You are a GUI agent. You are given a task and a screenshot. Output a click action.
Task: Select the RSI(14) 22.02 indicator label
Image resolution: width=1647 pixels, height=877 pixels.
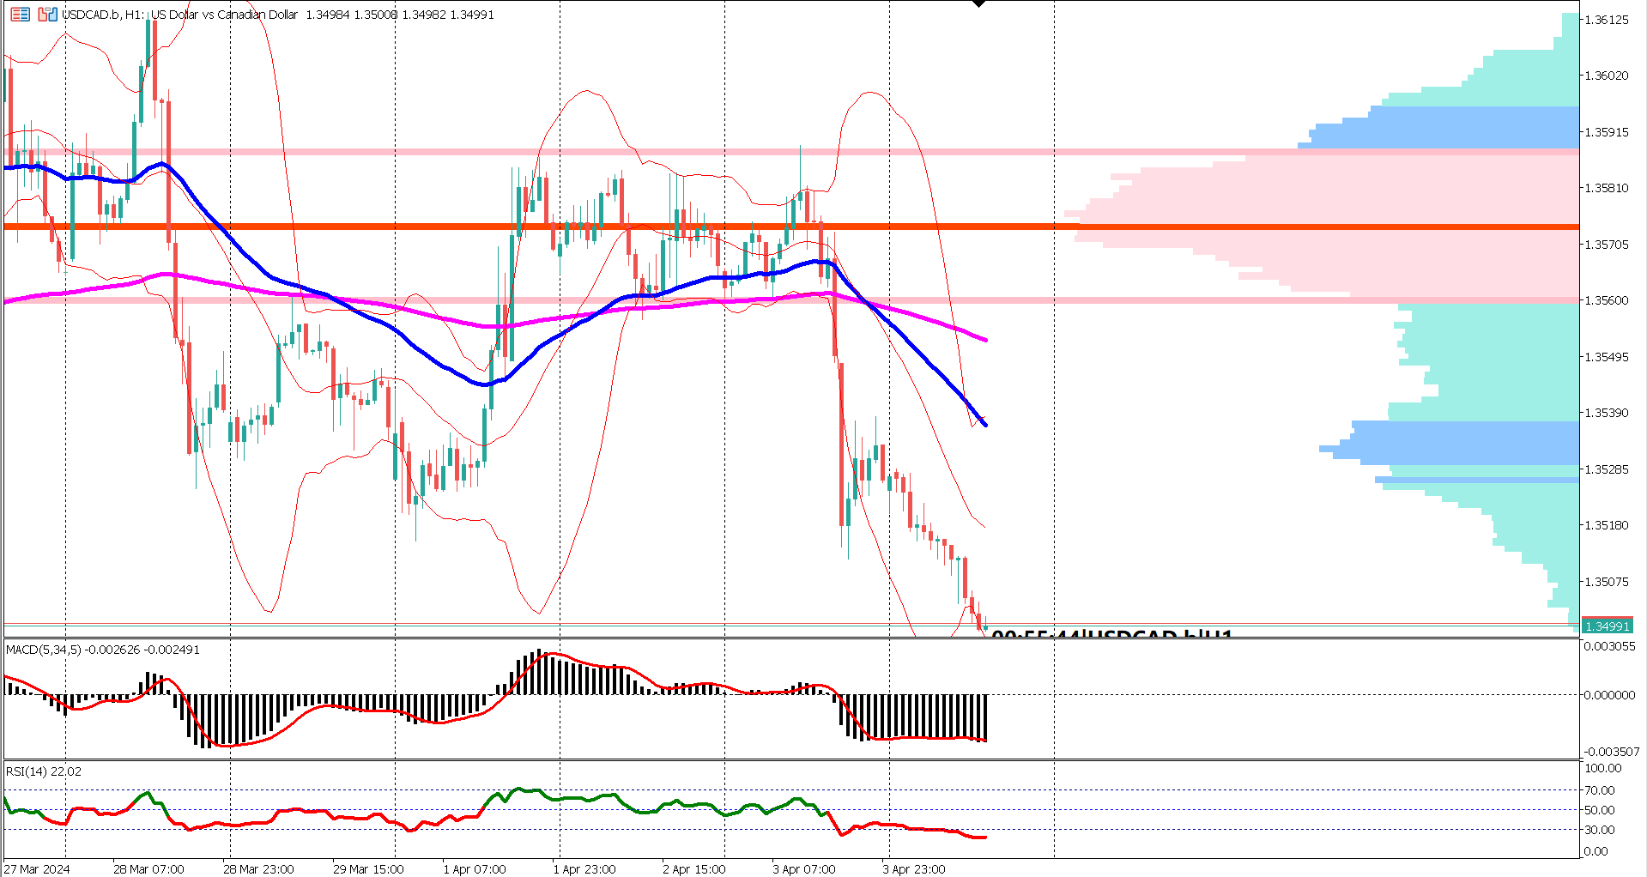coord(41,771)
